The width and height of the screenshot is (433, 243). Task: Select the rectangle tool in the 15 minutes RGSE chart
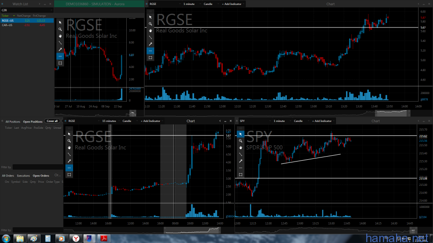tap(69, 175)
